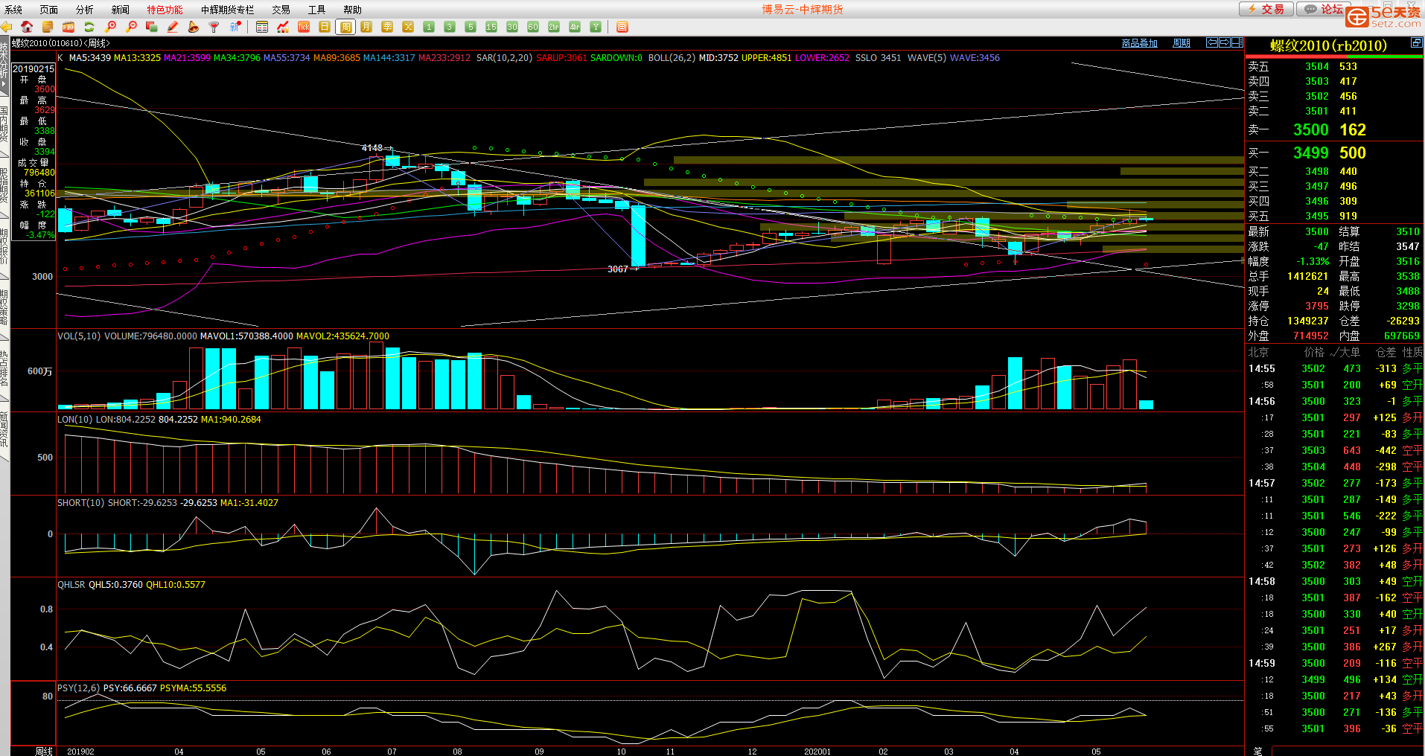
Task: Open the 特色功能 menu
Action: 165,10
